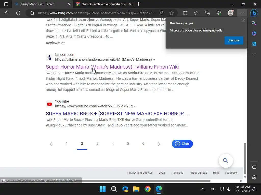Click the Restore button
Viewport: 261px width, 195px height.
point(234,40)
